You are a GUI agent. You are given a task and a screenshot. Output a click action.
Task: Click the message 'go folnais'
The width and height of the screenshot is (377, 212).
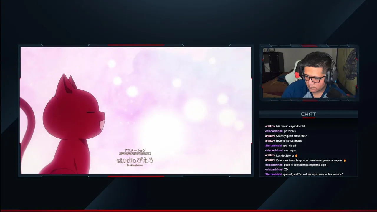click(290, 131)
